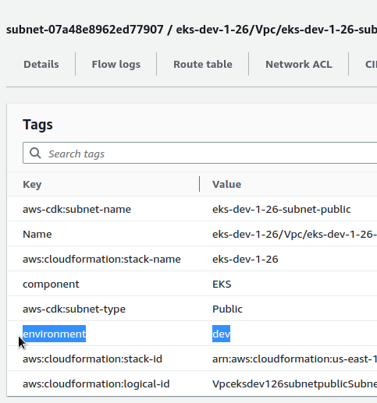Select the aws-cdk:subnet-type key
Image resolution: width=377 pixels, height=403 pixels.
click(x=74, y=309)
